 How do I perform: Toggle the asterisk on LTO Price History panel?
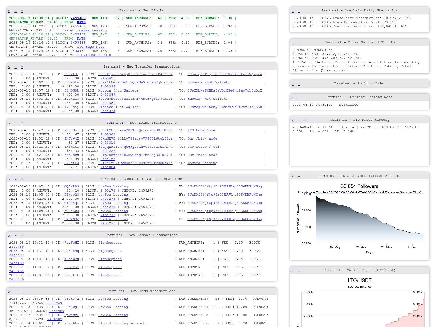(305, 120)
